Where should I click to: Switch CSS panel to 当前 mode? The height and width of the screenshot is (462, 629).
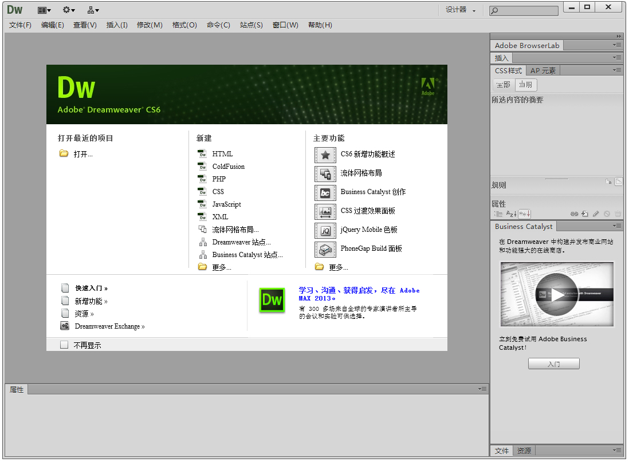click(x=525, y=85)
